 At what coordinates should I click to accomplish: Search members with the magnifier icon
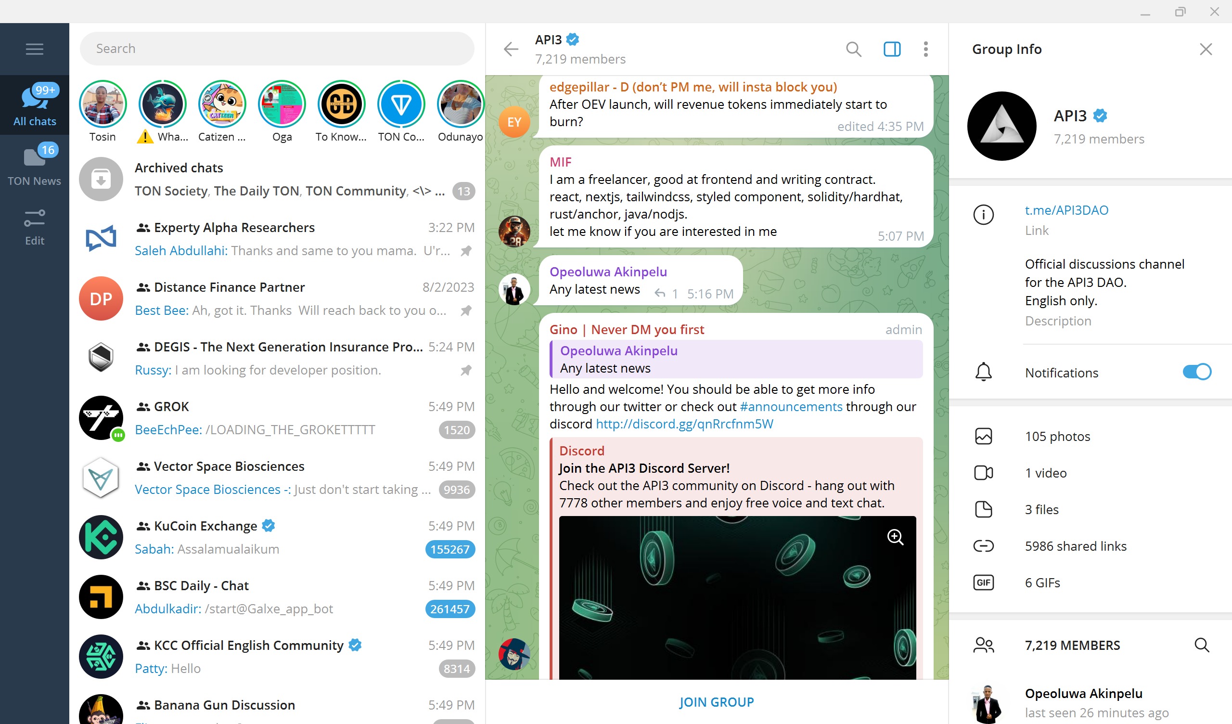click(x=1201, y=645)
